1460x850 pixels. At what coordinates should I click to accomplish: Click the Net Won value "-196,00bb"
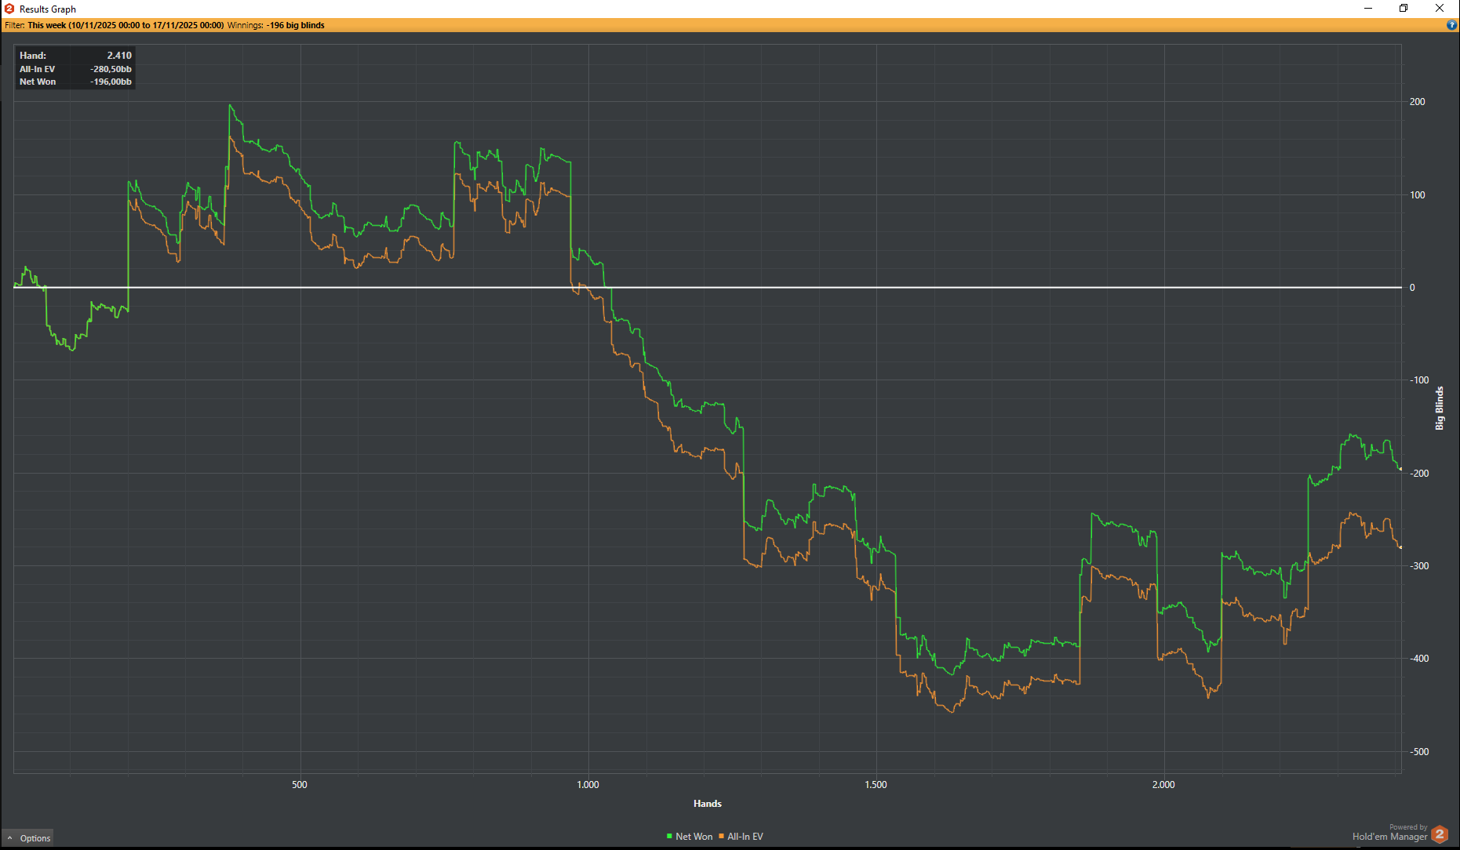[111, 82]
